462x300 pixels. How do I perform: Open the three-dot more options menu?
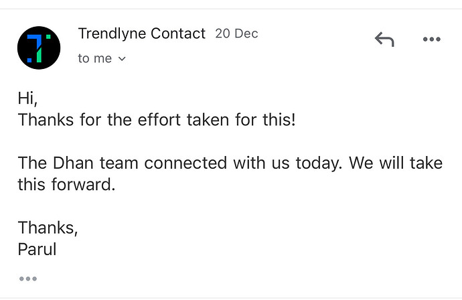click(x=431, y=40)
